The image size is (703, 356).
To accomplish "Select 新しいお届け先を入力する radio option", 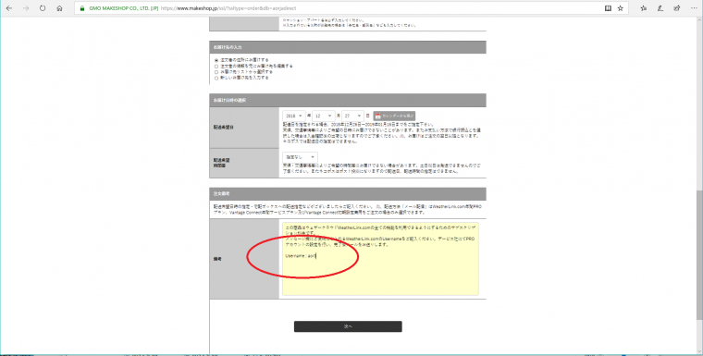I will (216, 78).
